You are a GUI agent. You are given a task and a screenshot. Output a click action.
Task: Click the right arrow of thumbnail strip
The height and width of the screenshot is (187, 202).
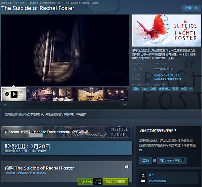[125, 104]
